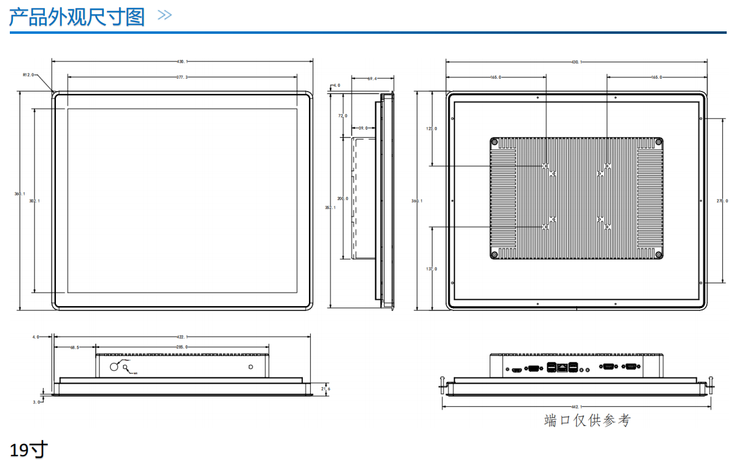Image resolution: width=731 pixels, height=466 pixels.
Task: Click the 产品外观尺寸图 heading
Action: [77, 16]
